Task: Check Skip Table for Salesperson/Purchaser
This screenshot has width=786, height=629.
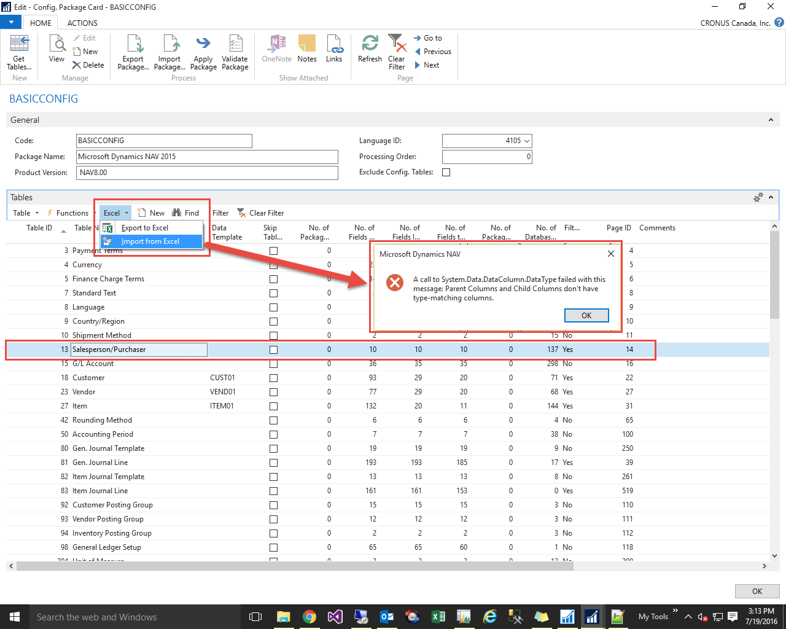Action: (273, 349)
